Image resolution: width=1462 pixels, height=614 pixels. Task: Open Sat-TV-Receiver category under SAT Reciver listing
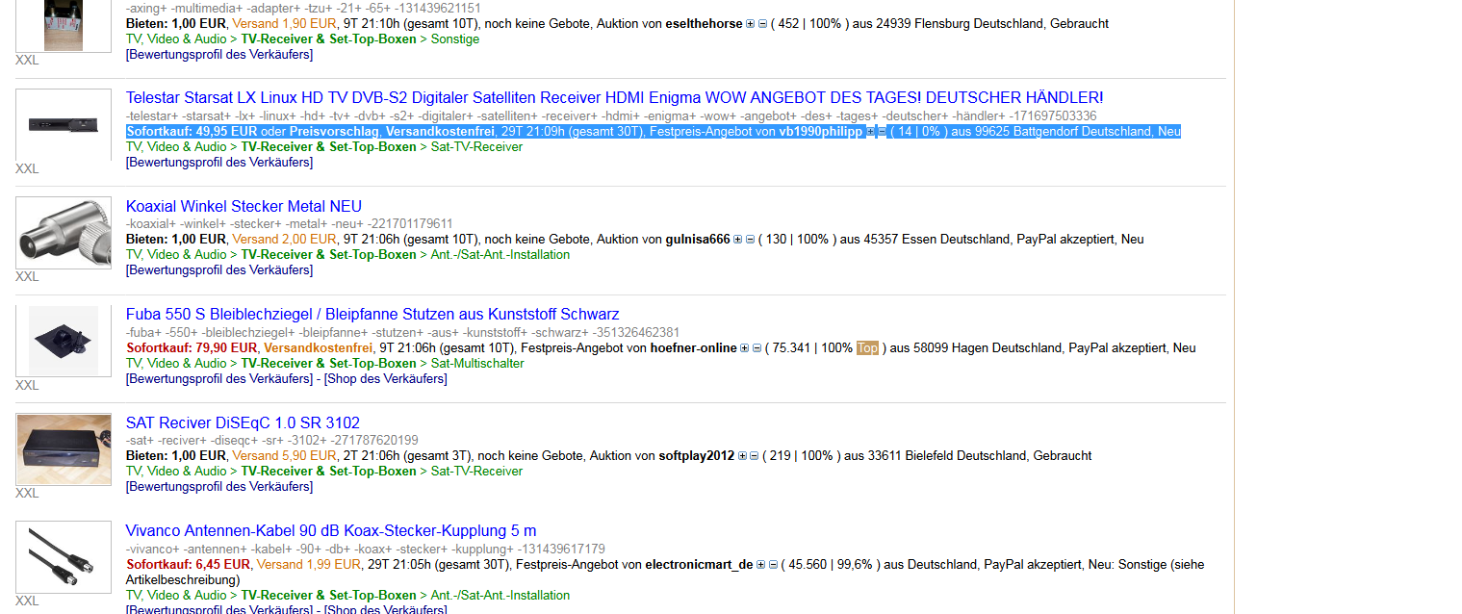pos(477,472)
